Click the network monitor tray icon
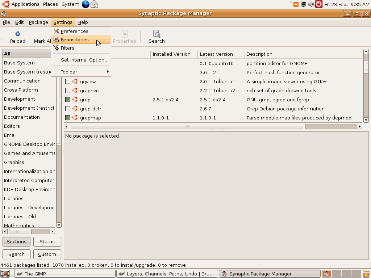 303,4
